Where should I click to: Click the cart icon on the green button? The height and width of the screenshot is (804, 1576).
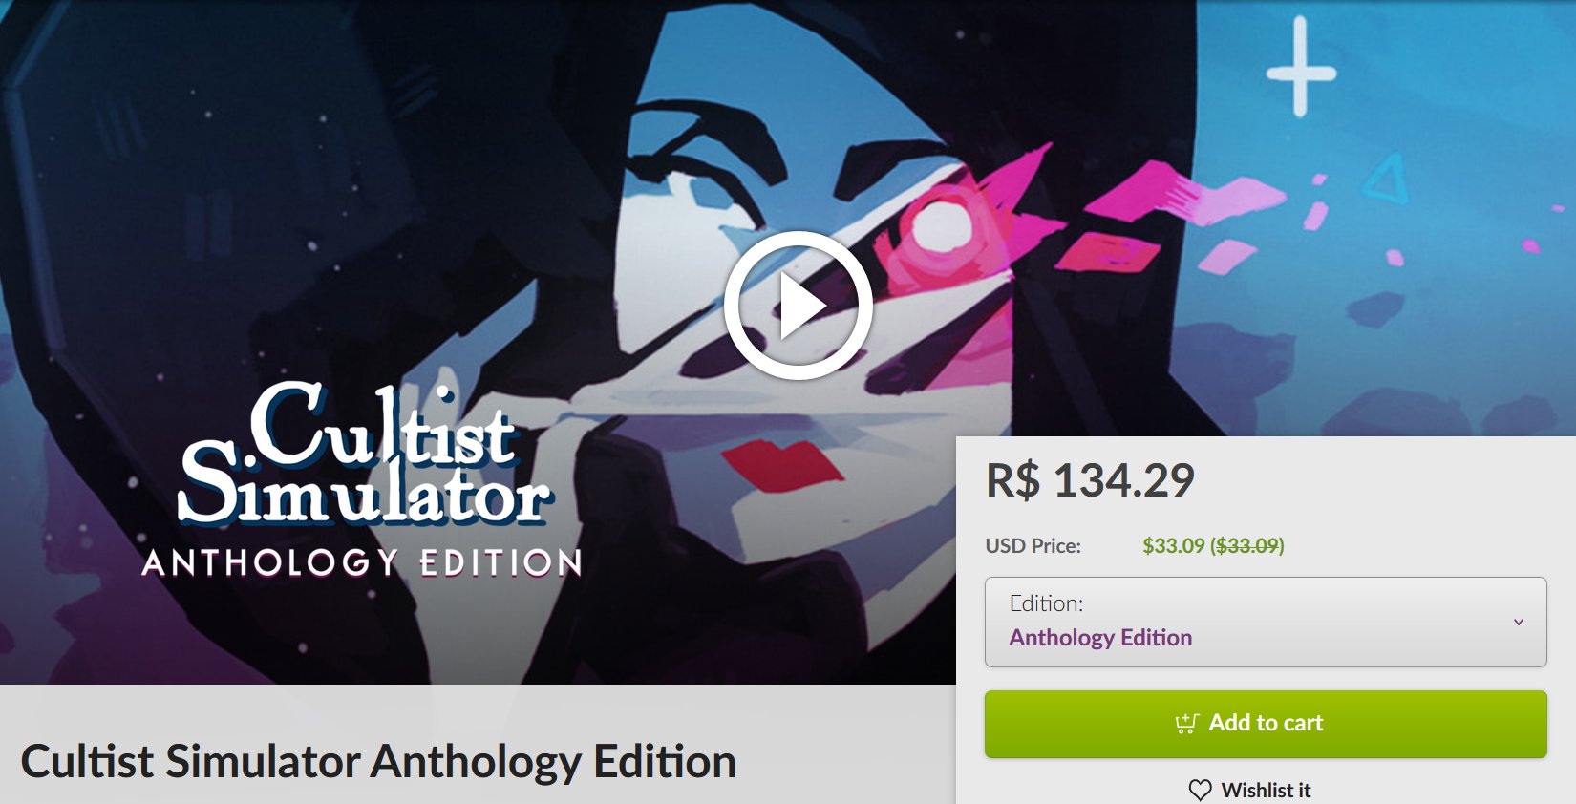(1187, 723)
